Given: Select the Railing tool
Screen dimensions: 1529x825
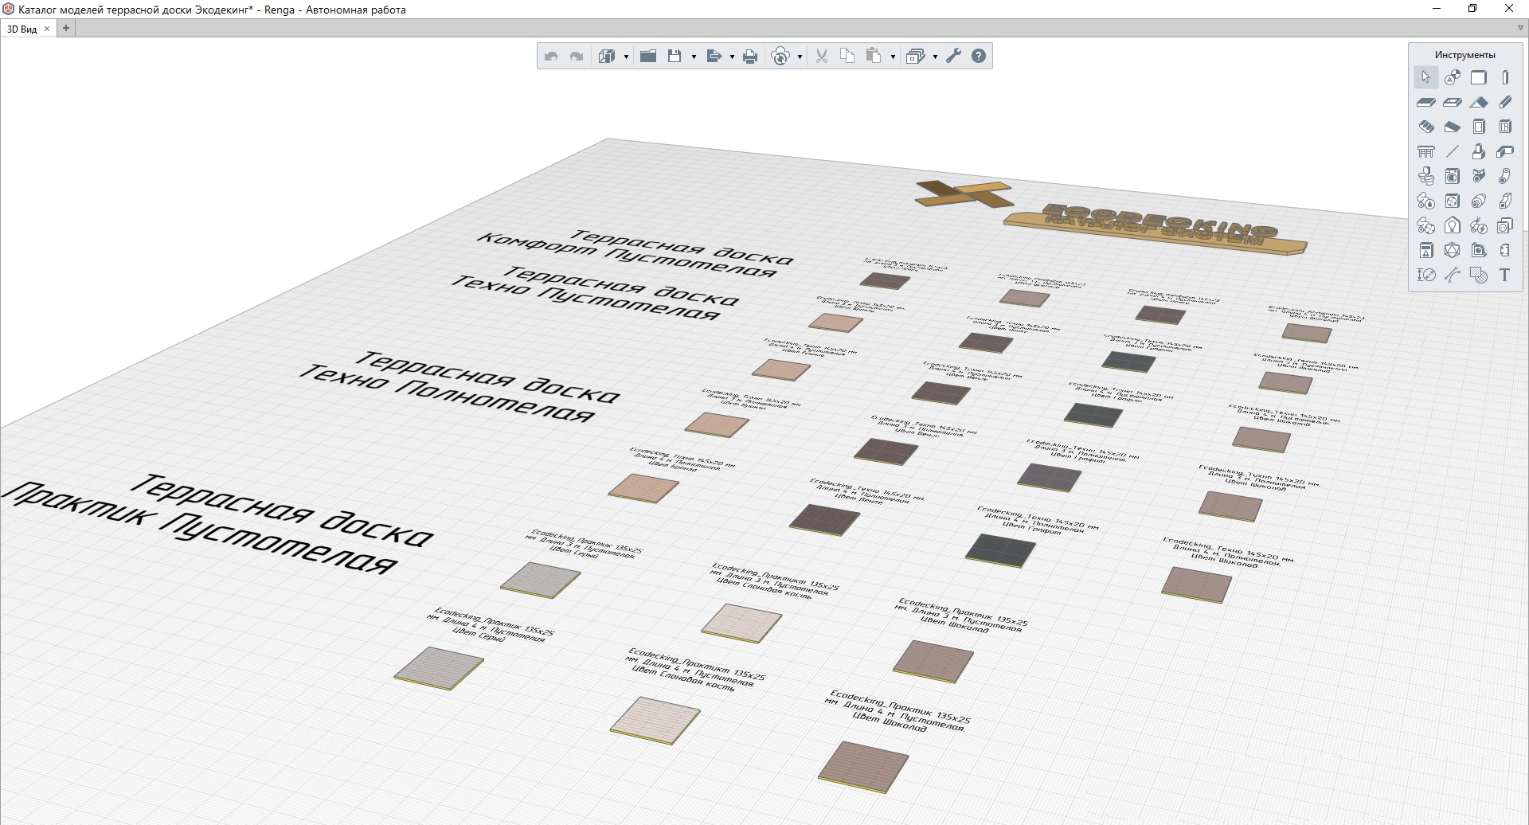Looking at the screenshot, I should coord(1426,151).
